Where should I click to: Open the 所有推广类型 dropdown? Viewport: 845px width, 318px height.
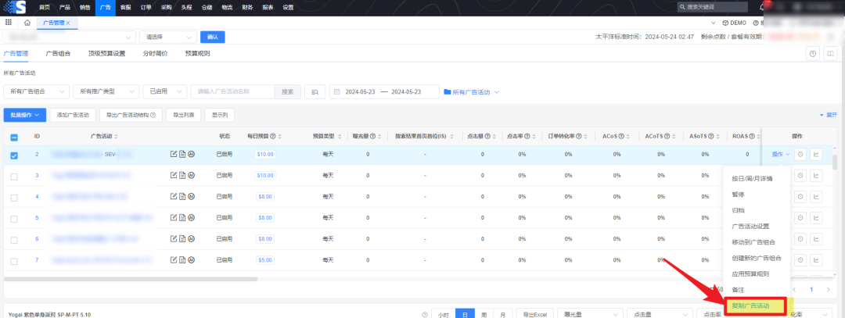click(106, 92)
